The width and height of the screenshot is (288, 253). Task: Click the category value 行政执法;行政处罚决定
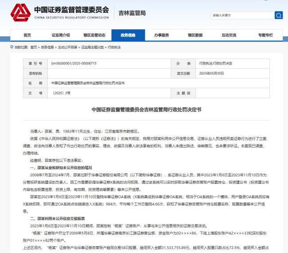(216, 63)
